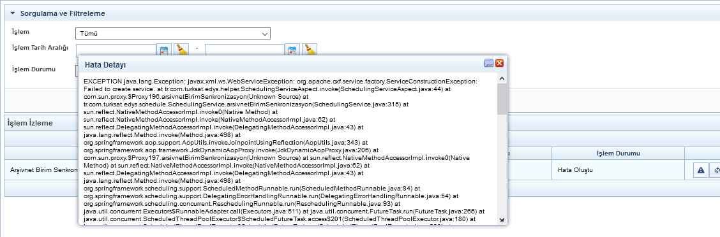720x237 pixels.
Task: Focus the end date input field
Action: pyautogui.click(x=244, y=50)
